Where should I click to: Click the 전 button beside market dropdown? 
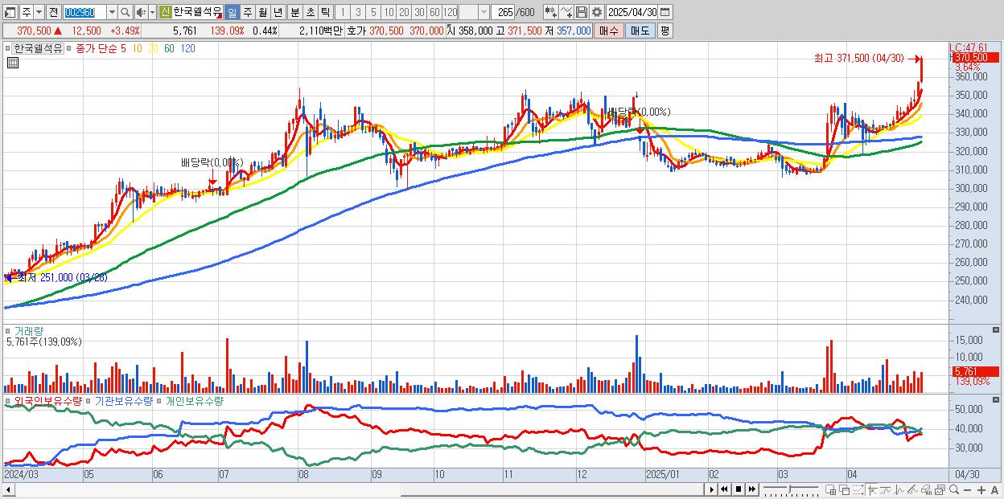click(53, 12)
